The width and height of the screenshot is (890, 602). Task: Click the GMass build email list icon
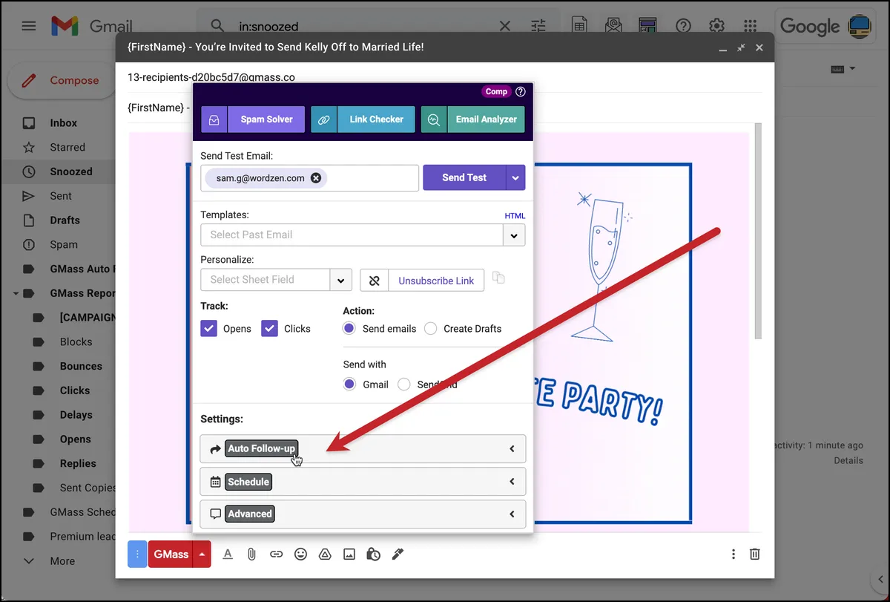point(613,26)
